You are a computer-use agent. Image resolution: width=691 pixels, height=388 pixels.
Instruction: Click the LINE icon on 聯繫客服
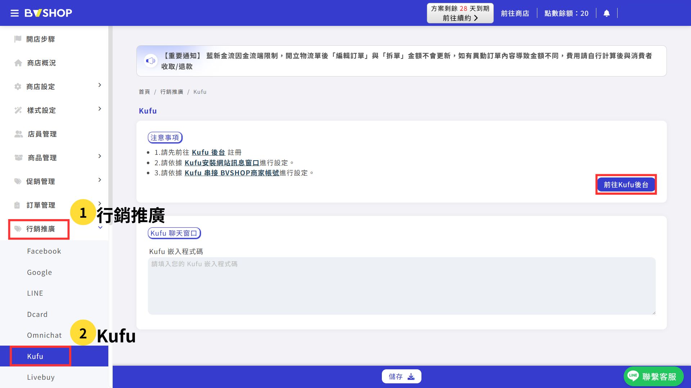[x=633, y=376]
